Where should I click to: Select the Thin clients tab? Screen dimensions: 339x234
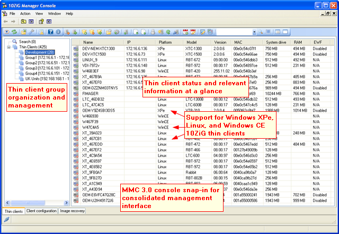click(14, 211)
